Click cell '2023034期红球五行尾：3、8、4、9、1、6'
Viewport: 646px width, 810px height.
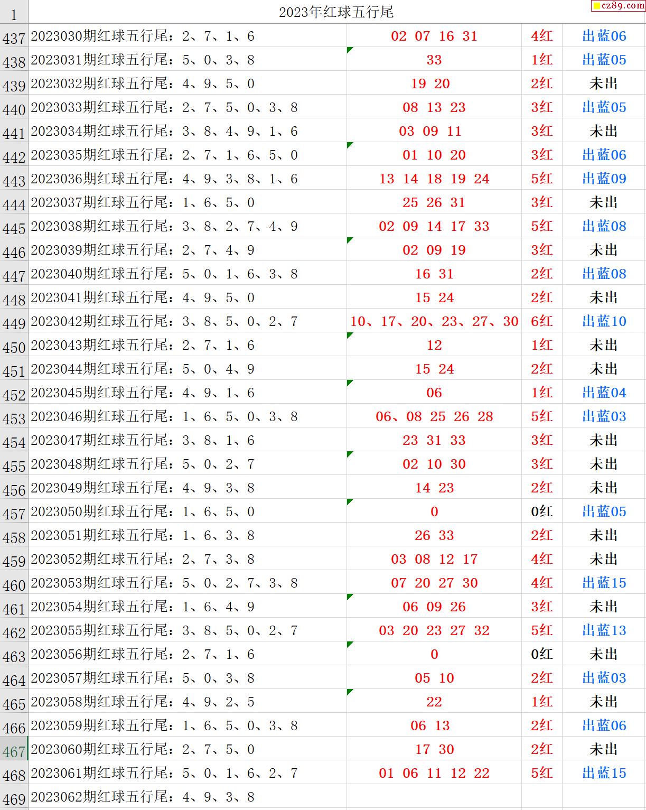tap(188, 131)
